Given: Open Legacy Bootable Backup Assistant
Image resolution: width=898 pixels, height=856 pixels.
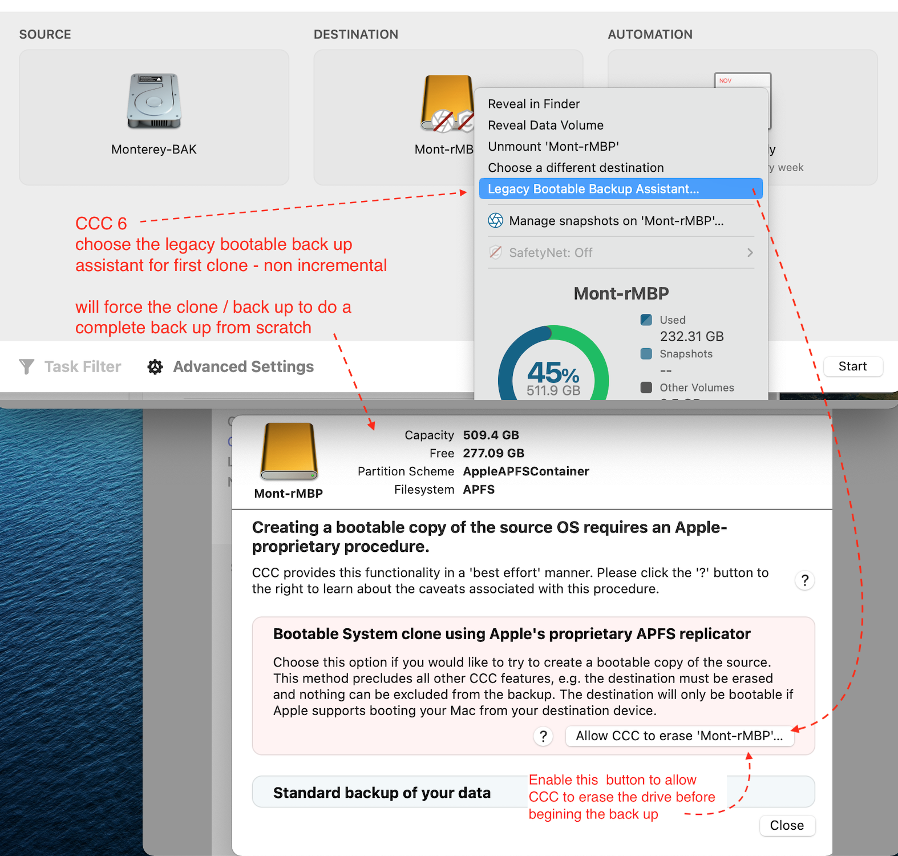Looking at the screenshot, I should click(x=621, y=189).
